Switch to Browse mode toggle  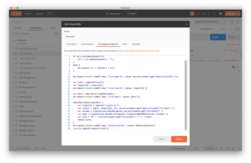pos(210,149)
